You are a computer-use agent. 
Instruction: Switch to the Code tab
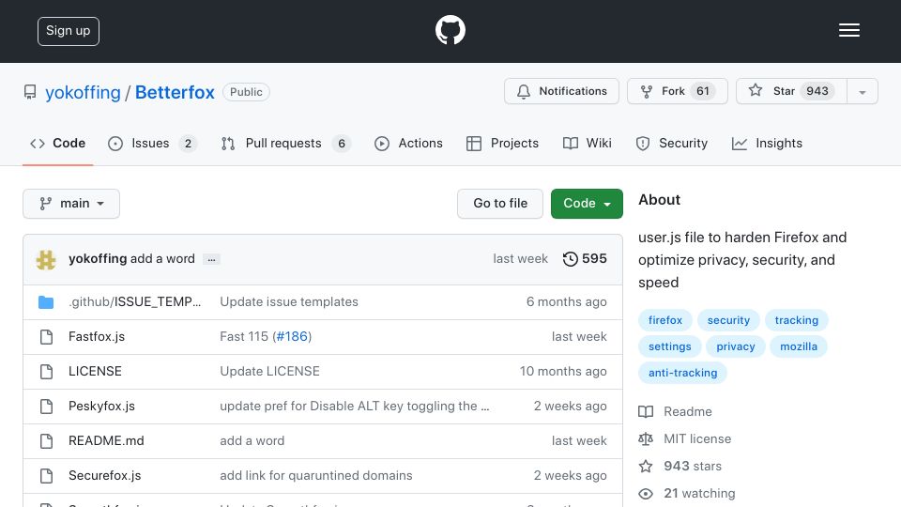[57, 143]
